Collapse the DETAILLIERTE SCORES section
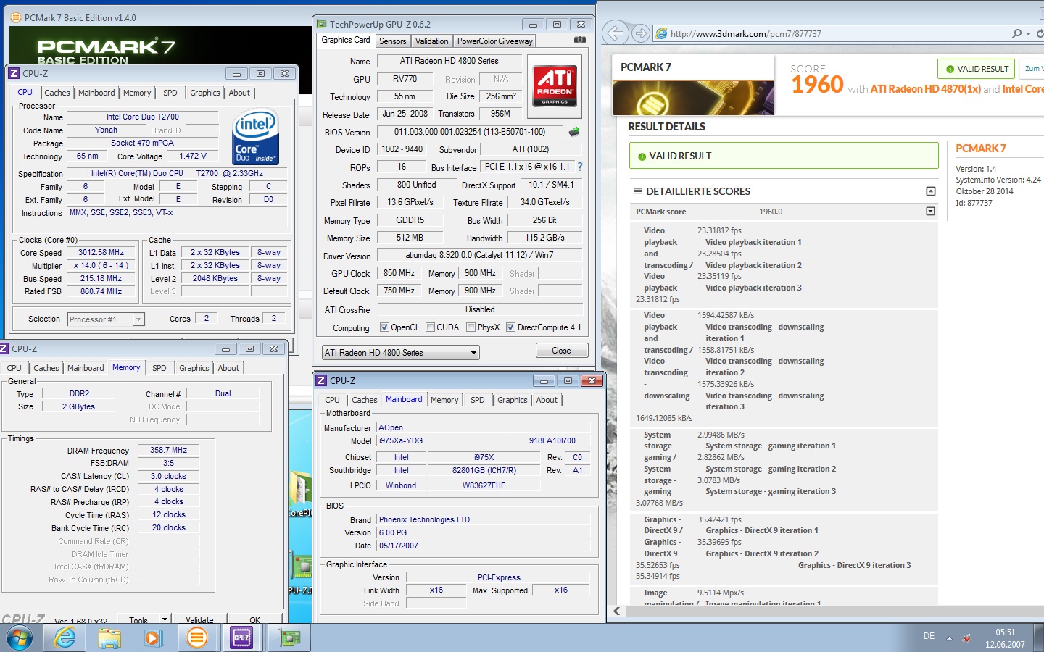The height and width of the screenshot is (652, 1044). (x=931, y=191)
